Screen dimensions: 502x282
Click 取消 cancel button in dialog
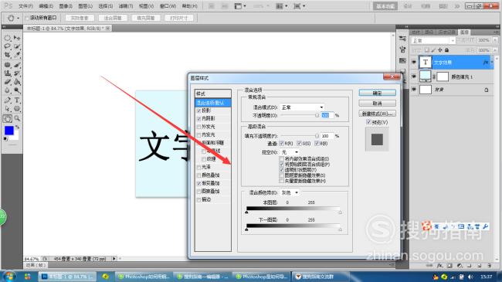pyautogui.click(x=377, y=104)
